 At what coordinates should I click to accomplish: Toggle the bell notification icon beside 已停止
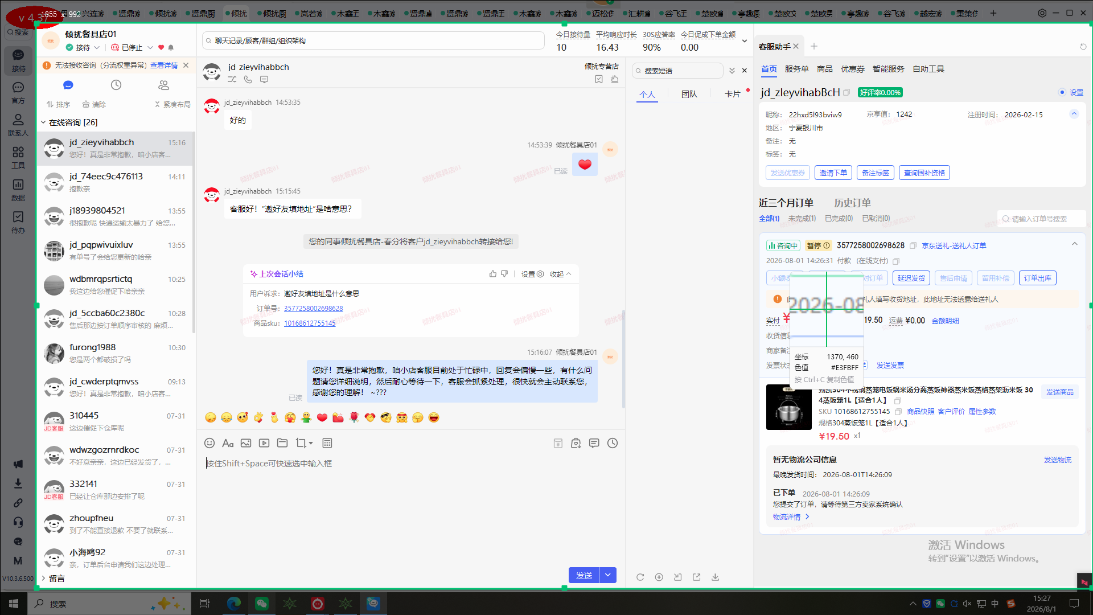click(x=171, y=47)
